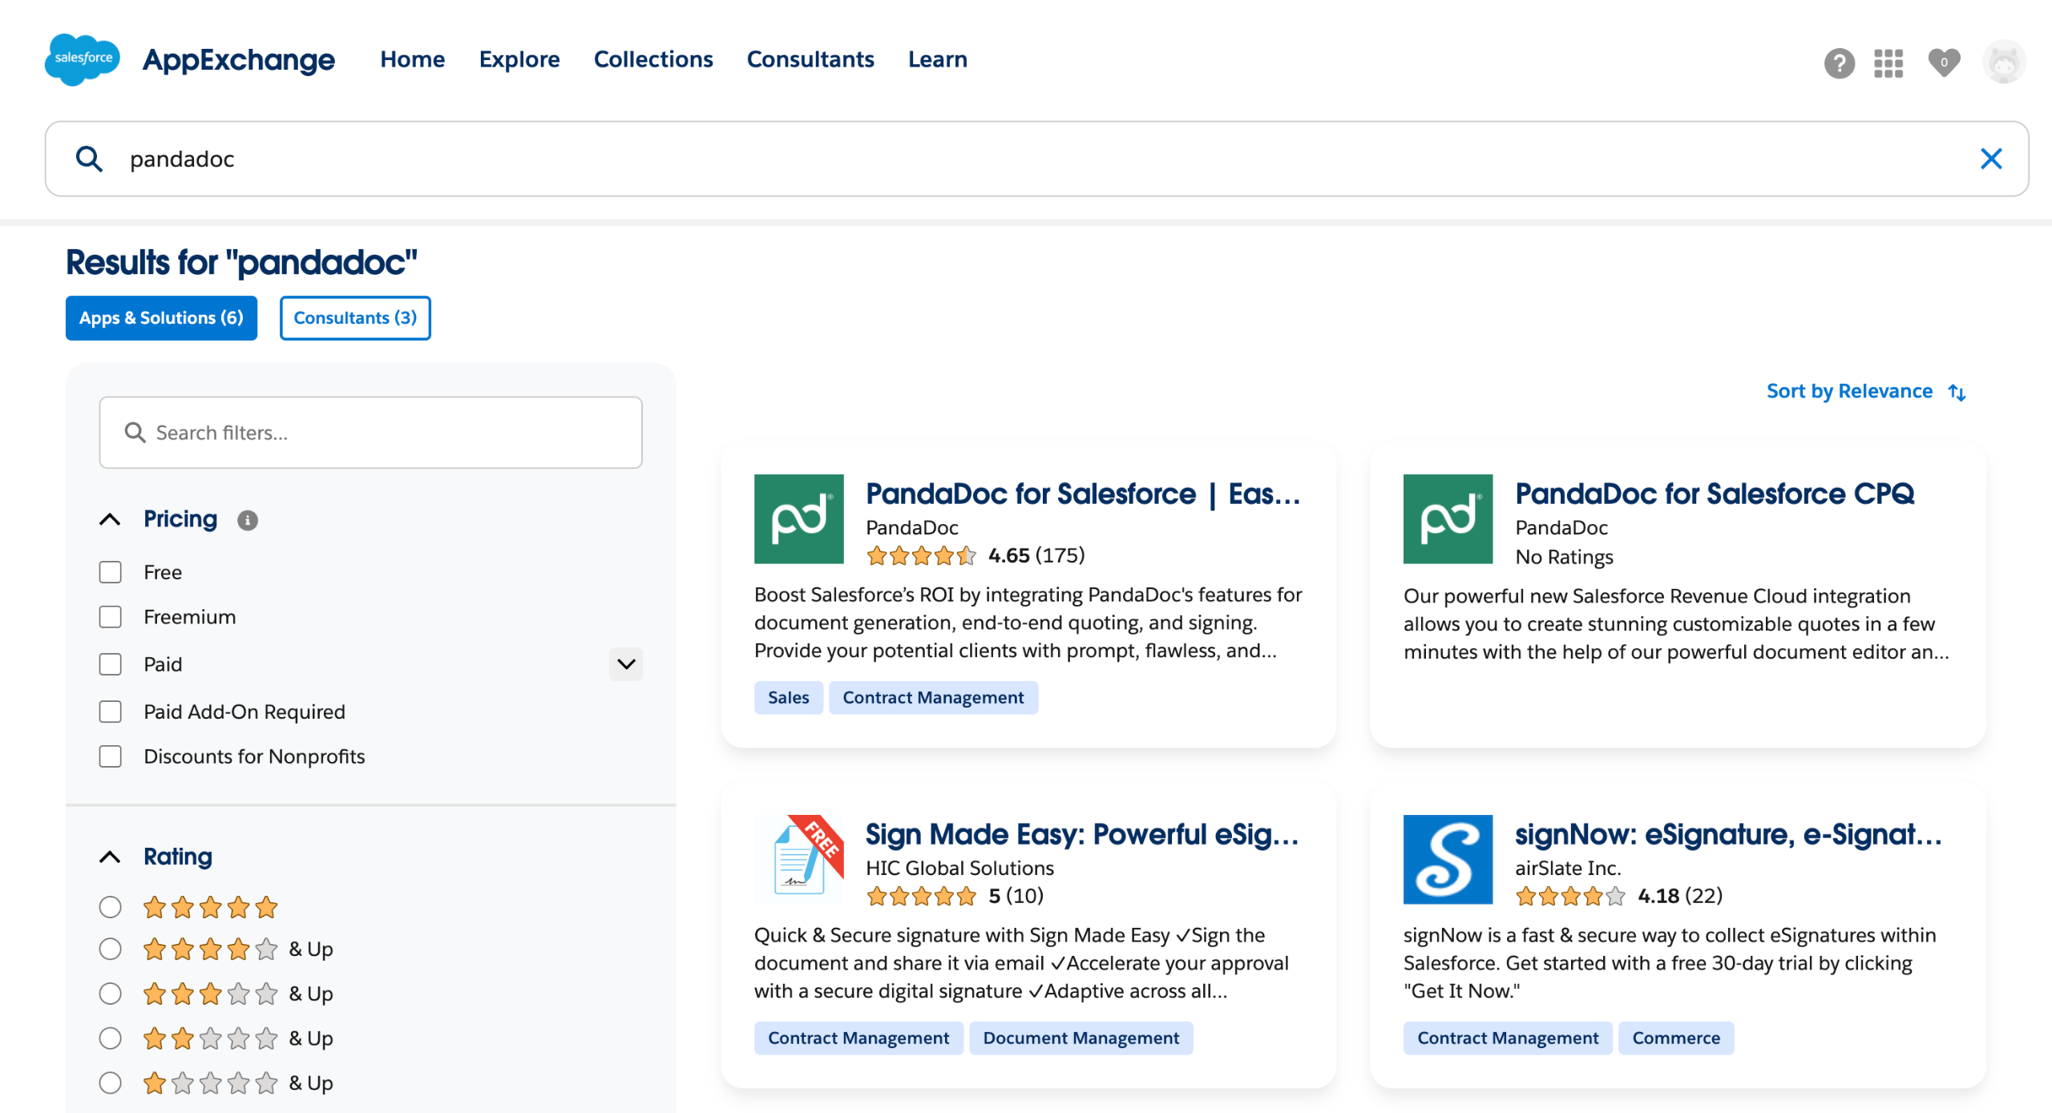This screenshot has height=1113, width=2052.
Task: Open the help question mark icon
Action: 1839,63
